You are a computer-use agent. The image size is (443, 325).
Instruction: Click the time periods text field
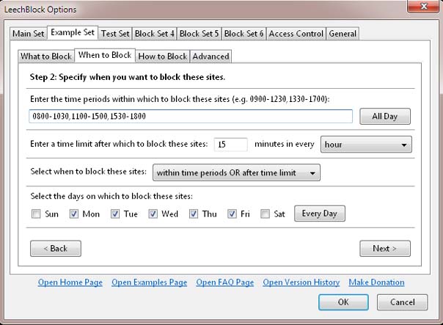pos(191,117)
